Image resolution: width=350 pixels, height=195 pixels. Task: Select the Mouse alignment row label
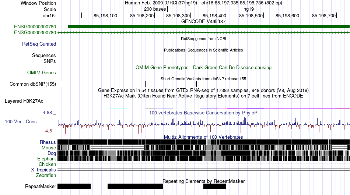pyautogui.click(x=49, y=148)
